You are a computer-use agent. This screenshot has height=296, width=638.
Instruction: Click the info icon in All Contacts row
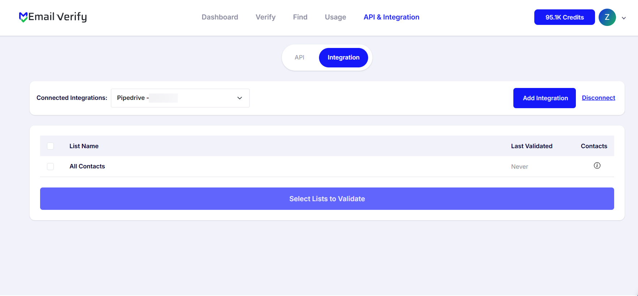(x=597, y=165)
